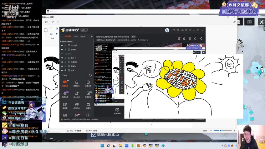Expand the selection tool dropdown arrow in Paint

point(46,34)
